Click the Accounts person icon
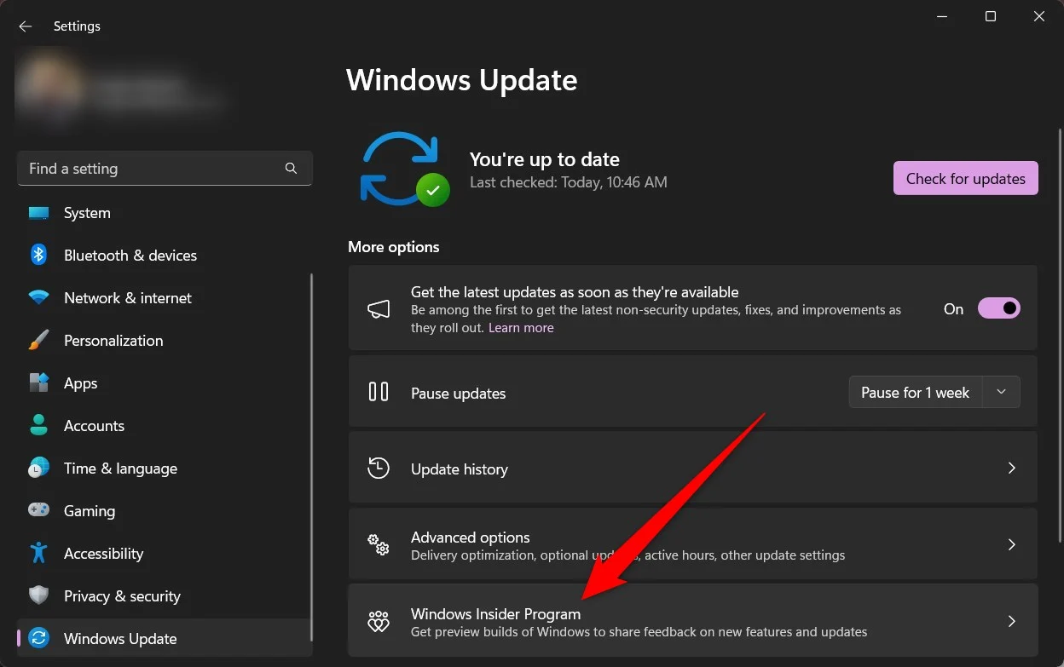This screenshot has height=667, width=1064. point(38,425)
